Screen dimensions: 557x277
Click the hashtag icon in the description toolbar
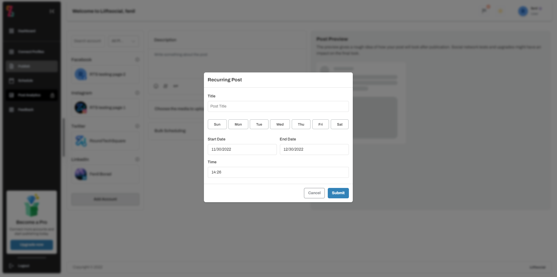(166, 86)
